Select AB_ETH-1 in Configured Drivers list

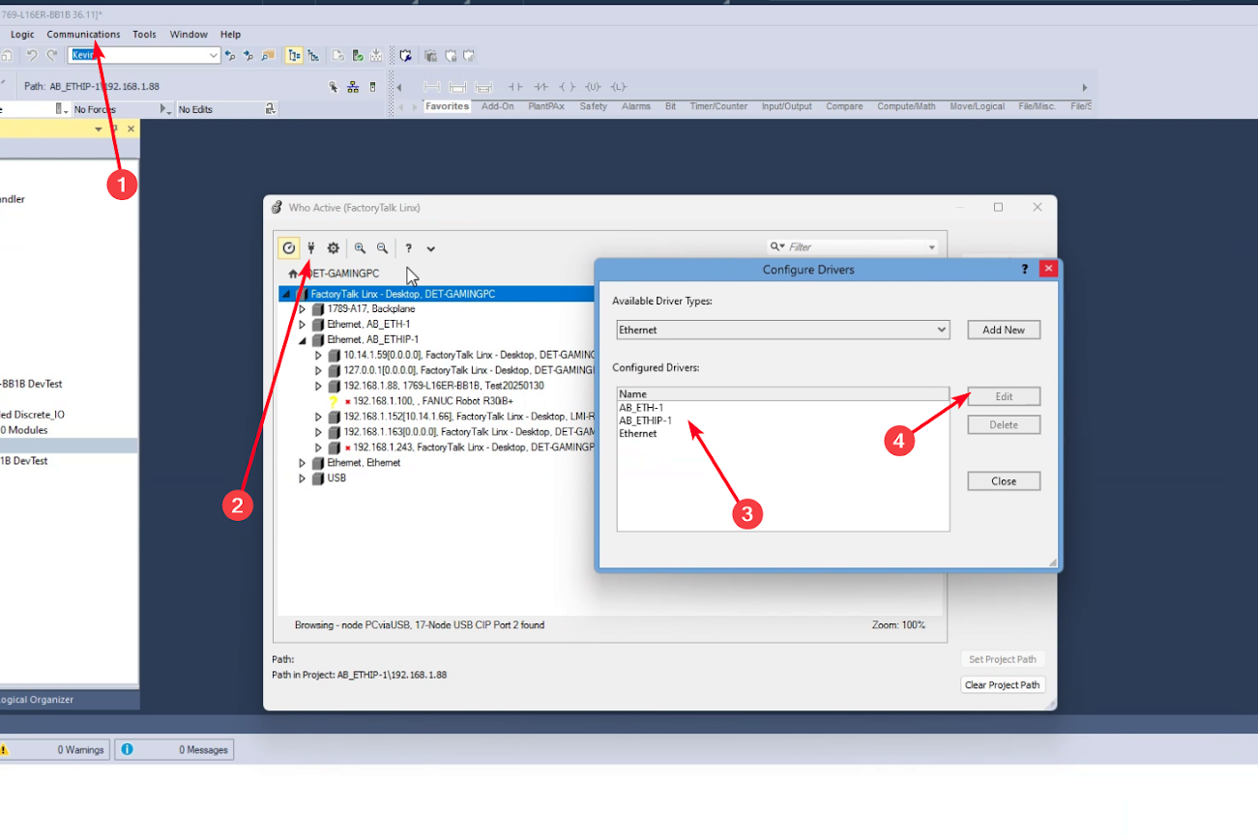tap(641, 408)
